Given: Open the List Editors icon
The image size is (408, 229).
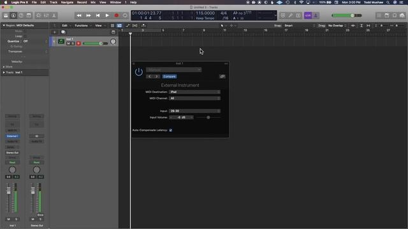Looking at the screenshot, I should (379, 15).
